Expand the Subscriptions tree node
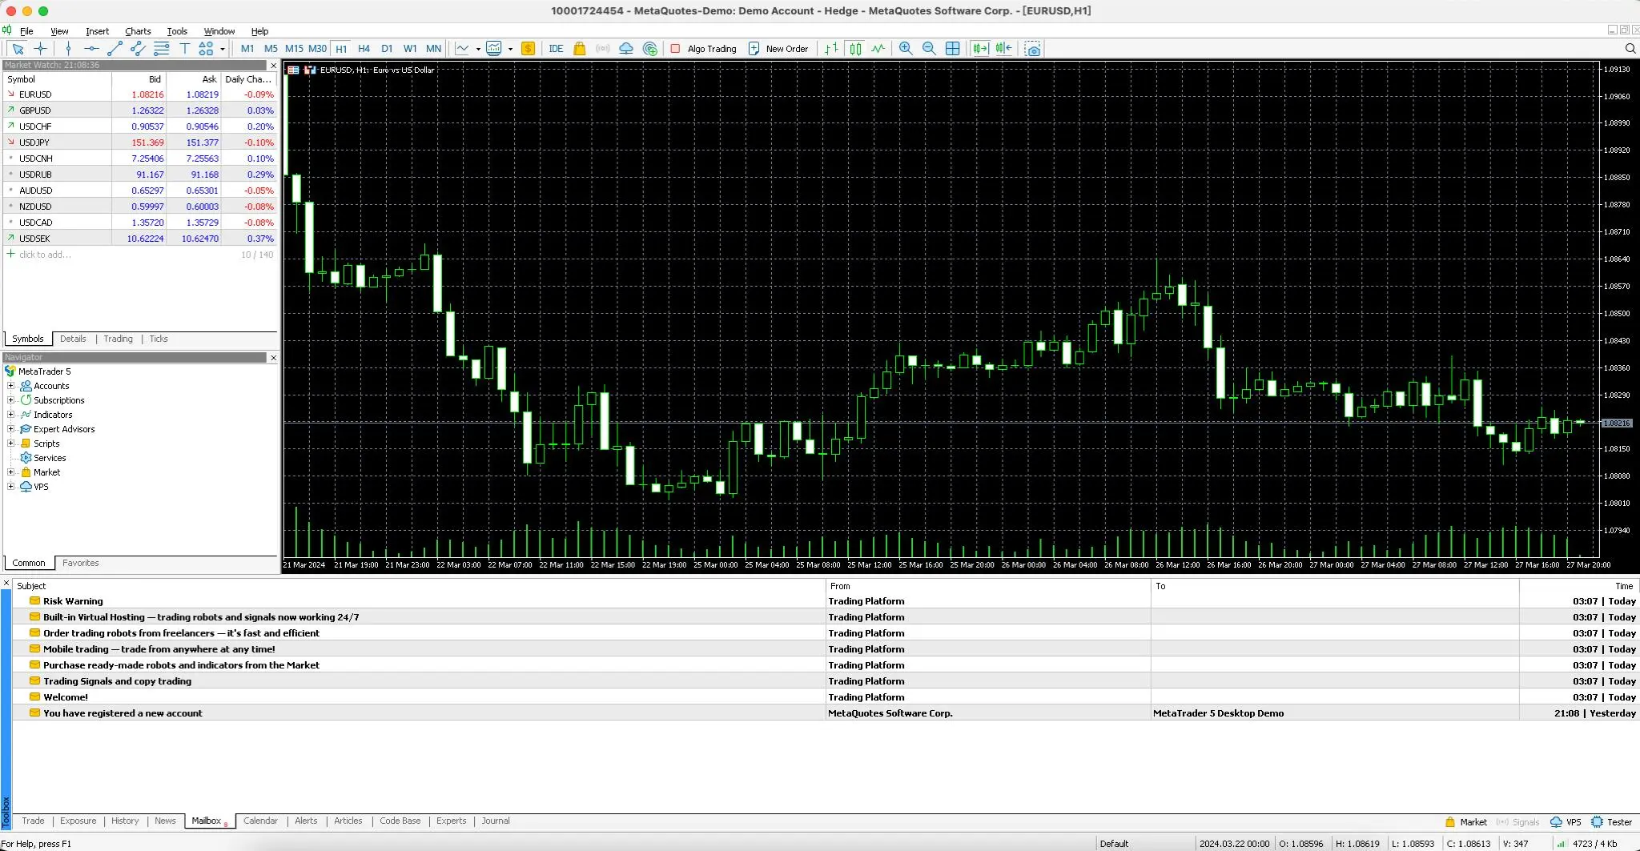The height and width of the screenshot is (851, 1640). click(x=10, y=400)
